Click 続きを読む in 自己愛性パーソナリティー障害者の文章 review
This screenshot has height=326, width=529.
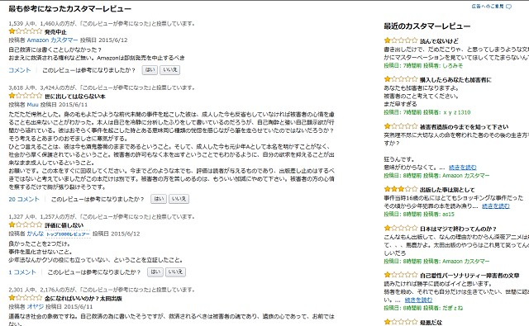click(x=418, y=300)
